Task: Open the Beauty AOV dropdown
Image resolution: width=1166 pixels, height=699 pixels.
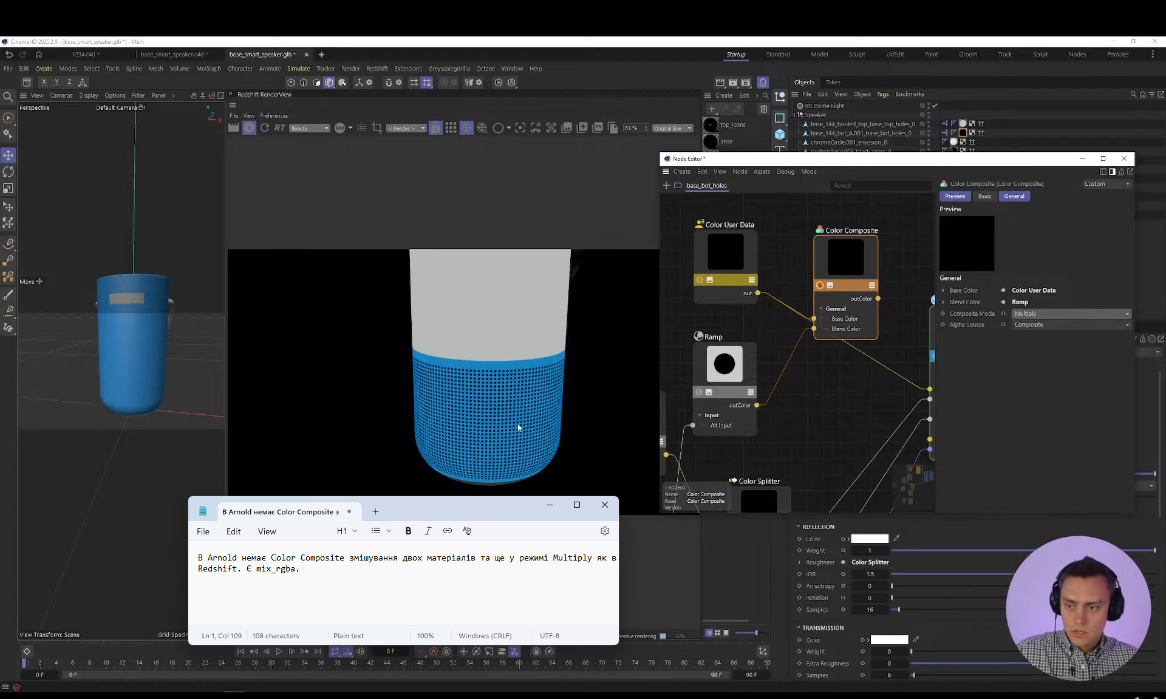Action: pos(309,128)
